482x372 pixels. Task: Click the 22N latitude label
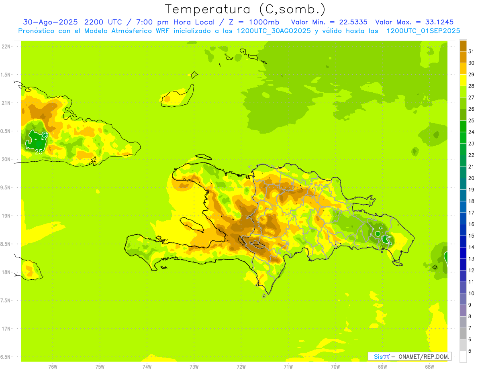point(6,47)
